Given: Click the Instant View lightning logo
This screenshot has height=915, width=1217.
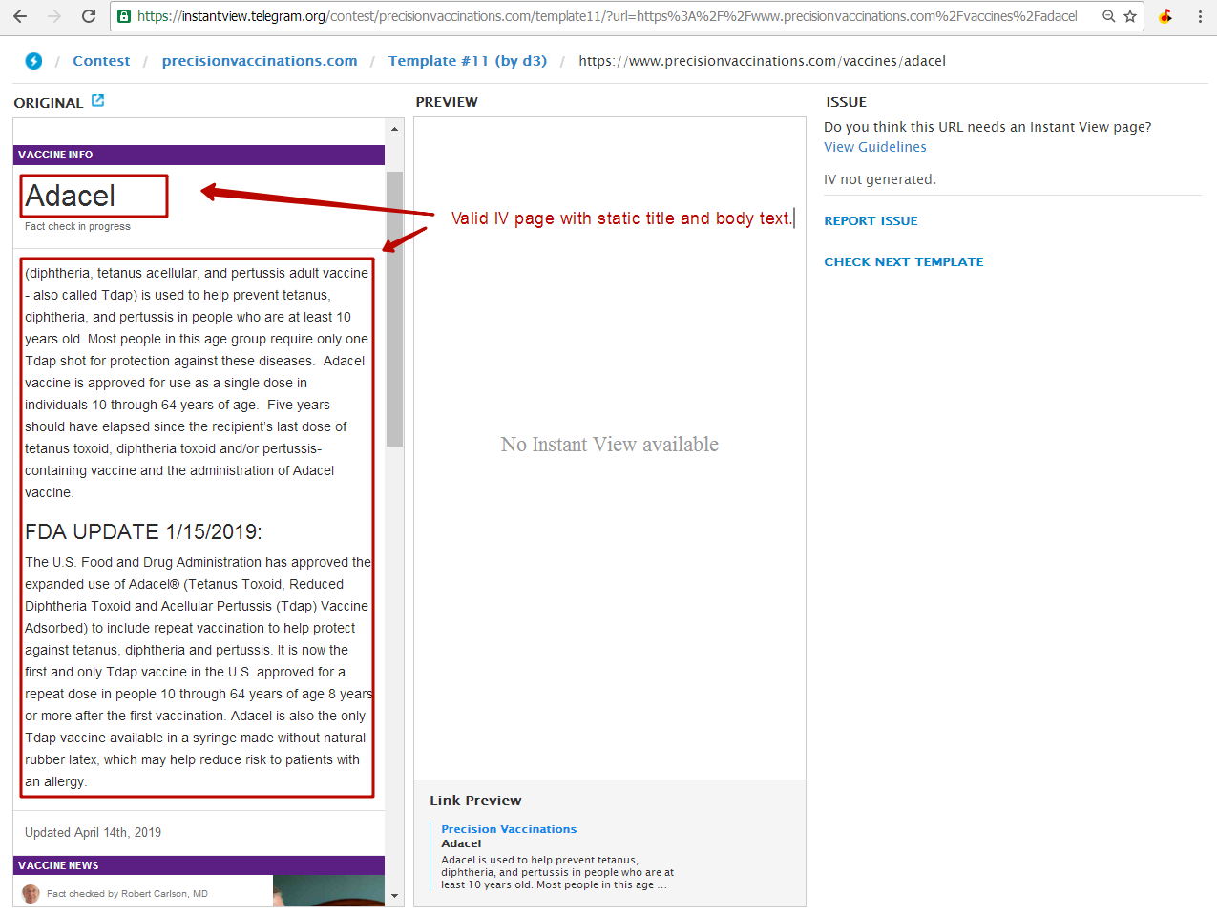Looking at the screenshot, I should click(33, 61).
